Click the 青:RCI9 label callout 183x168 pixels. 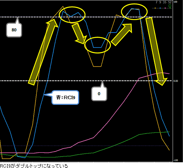pyautogui.click(x=65, y=98)
